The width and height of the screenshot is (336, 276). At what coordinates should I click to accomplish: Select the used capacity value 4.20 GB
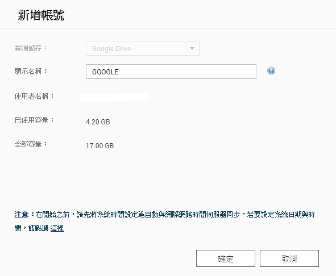coord(98,122)
